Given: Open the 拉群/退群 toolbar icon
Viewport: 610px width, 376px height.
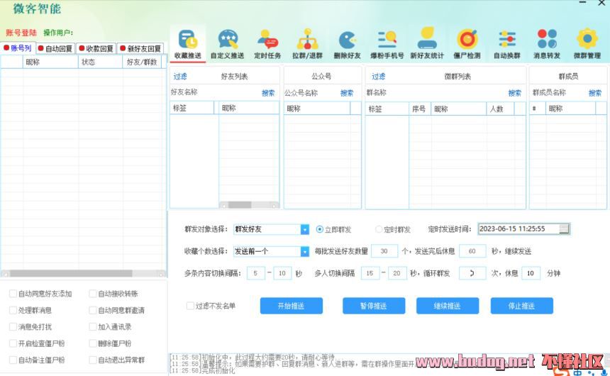Looking at the screenshot, I should pyautogui.click(x=307, y=43).
